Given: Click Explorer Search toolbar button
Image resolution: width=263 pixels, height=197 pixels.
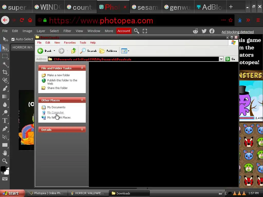Looking at the screenshot, I should [88, 51].
